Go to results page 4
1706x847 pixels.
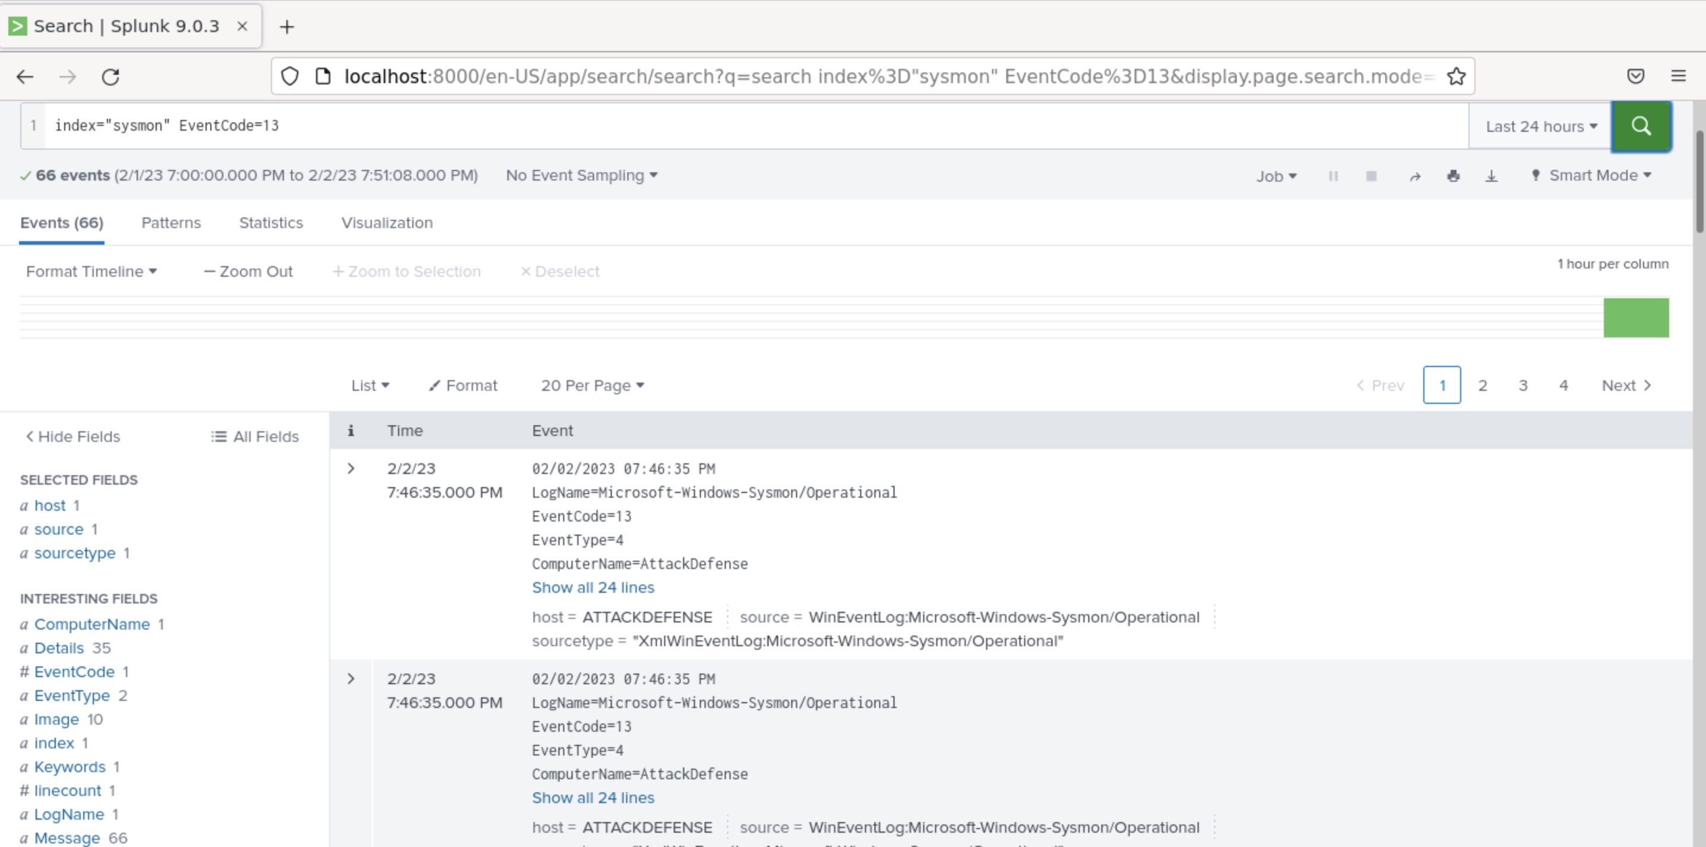[1563, 385]
